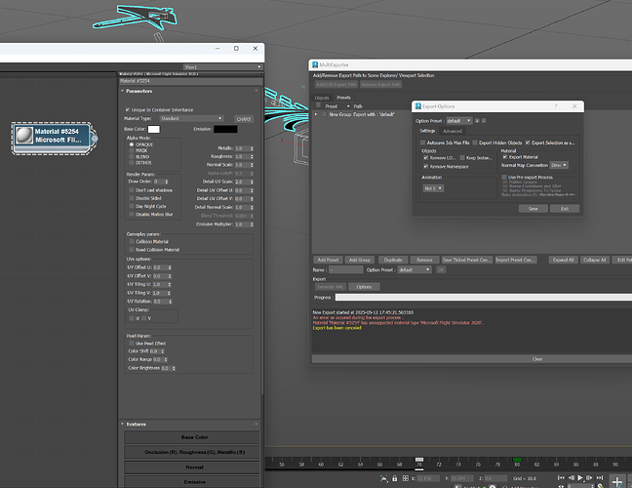
Task: Tick the Road Collision Material checkbox
Action: [132, 250]
